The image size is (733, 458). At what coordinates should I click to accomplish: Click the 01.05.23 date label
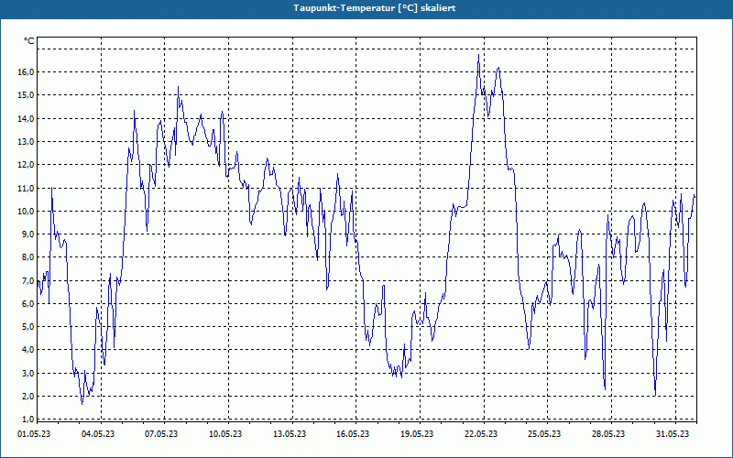(34, 434)
